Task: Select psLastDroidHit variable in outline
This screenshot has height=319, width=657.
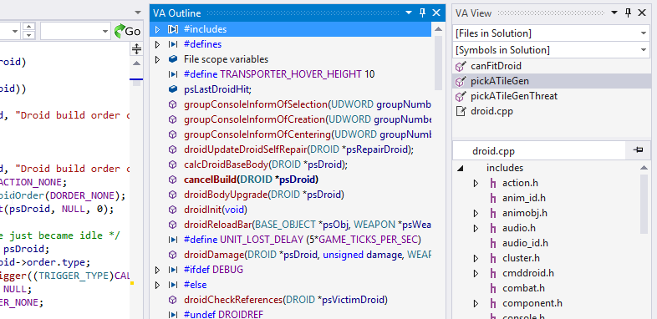Action: 217,89
